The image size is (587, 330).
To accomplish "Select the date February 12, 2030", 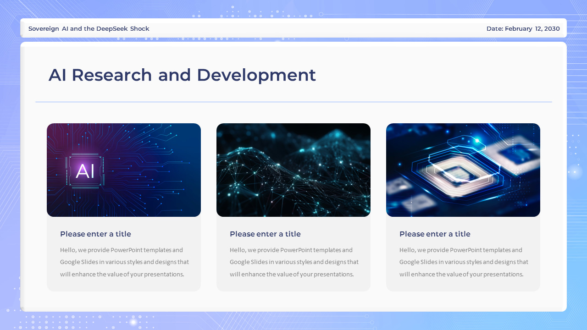I will coord(523,28).
